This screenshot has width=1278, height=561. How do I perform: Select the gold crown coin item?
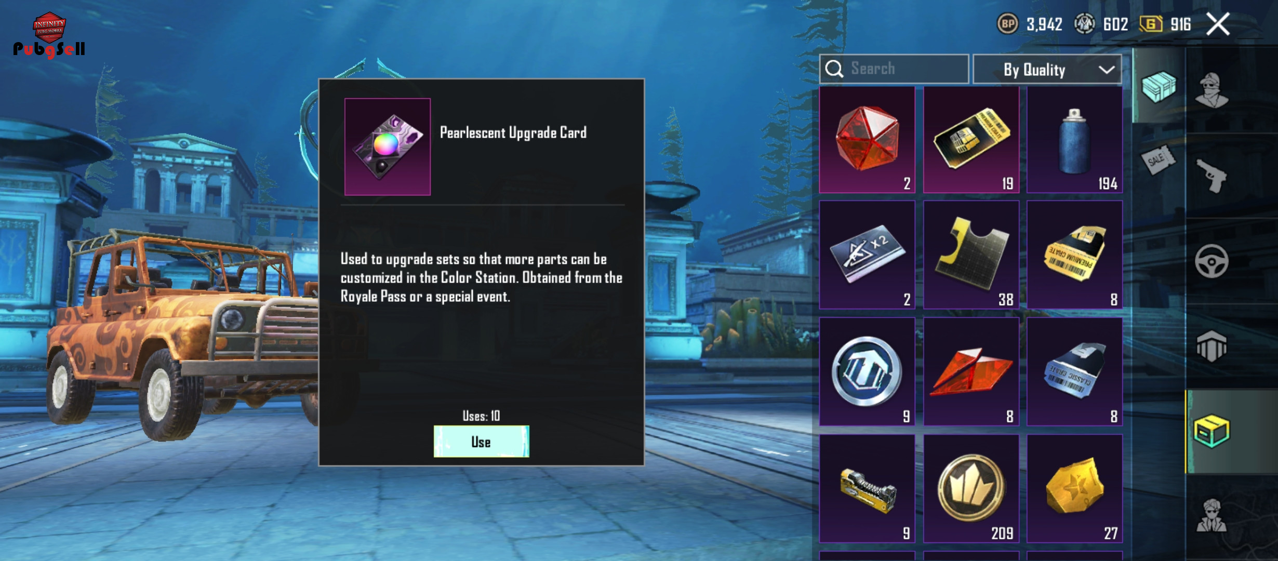point(971,489)
